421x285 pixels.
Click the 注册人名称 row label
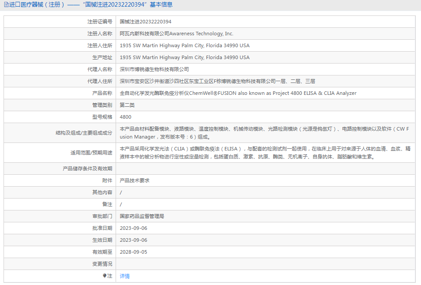pos(100,34)
